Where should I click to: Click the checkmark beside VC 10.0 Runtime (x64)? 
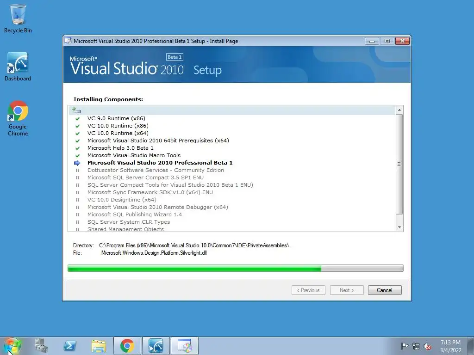click(x=77, y=134)
